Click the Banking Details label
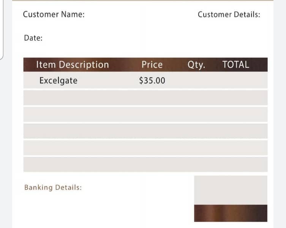 click(53, 187)
